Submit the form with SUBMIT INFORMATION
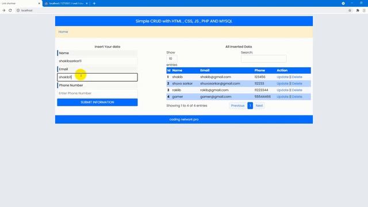 click(97, 102)
